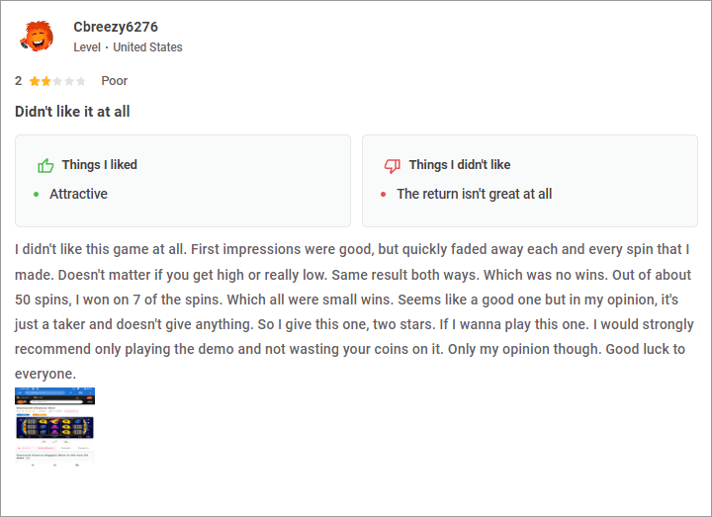Click the fifth gray rating star
Screen dimensions: 712x517
tap(81, 81)
